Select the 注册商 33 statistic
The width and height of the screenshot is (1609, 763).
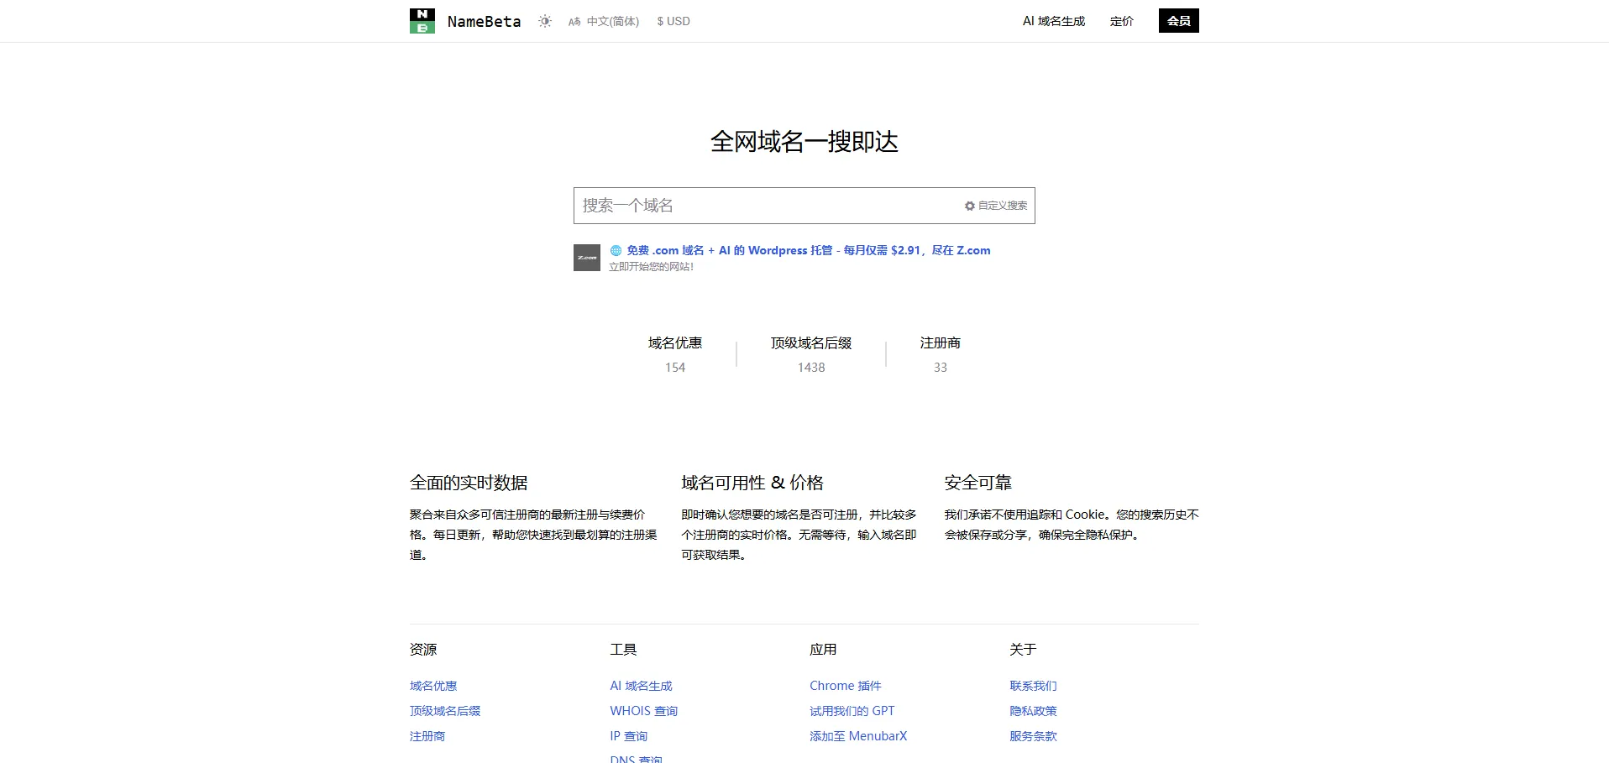click(x=940, y=354)
